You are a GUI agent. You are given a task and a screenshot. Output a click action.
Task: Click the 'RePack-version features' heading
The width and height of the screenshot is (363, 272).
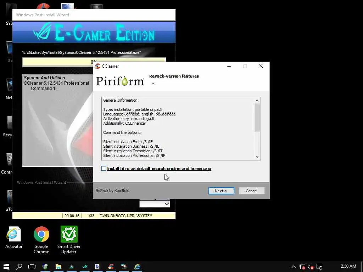[174, 76]
